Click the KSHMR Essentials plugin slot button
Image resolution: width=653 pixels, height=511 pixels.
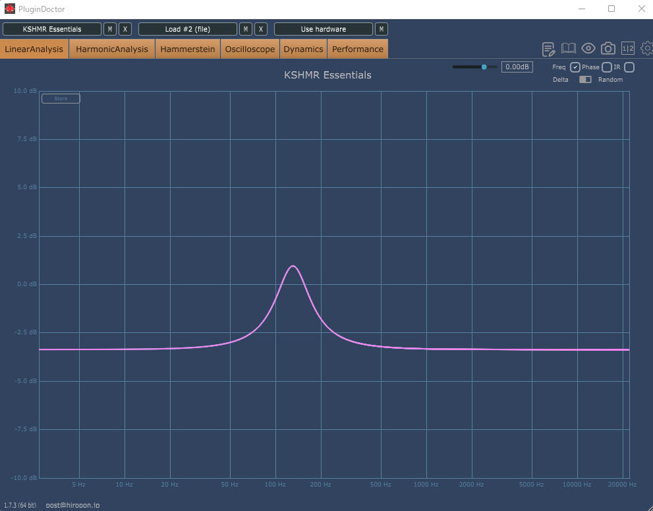click(52, 29)
